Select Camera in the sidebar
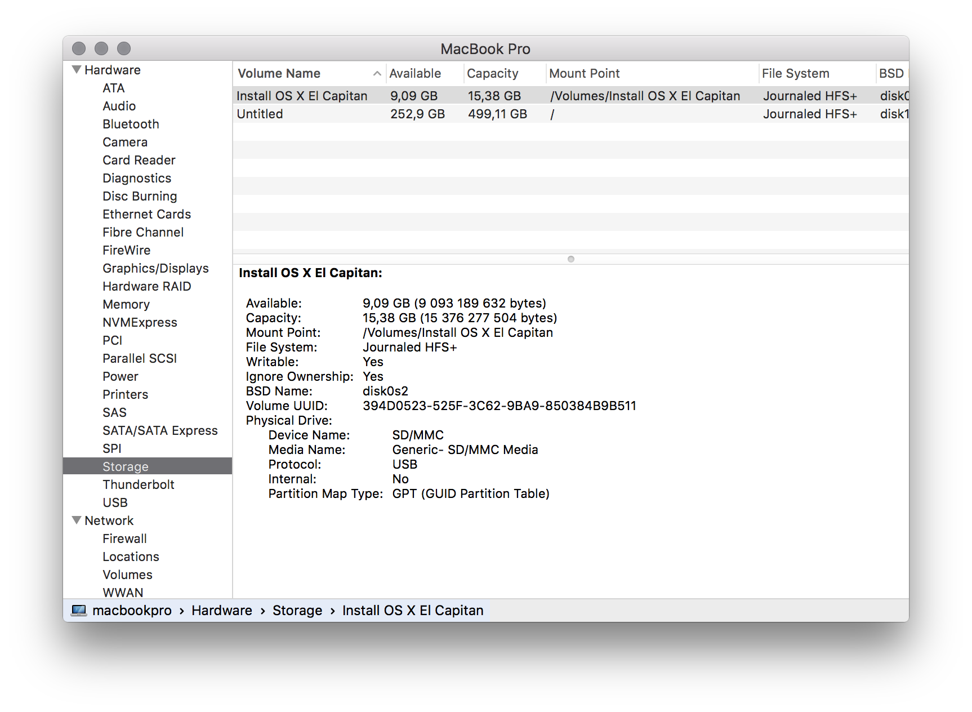 tap(125, 142)
